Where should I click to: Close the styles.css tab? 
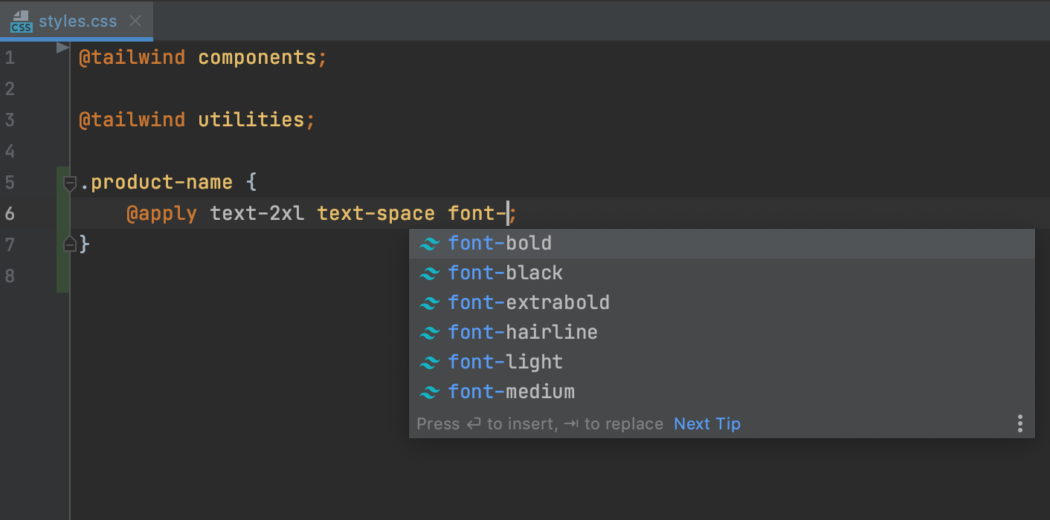(x=135, y=21)
